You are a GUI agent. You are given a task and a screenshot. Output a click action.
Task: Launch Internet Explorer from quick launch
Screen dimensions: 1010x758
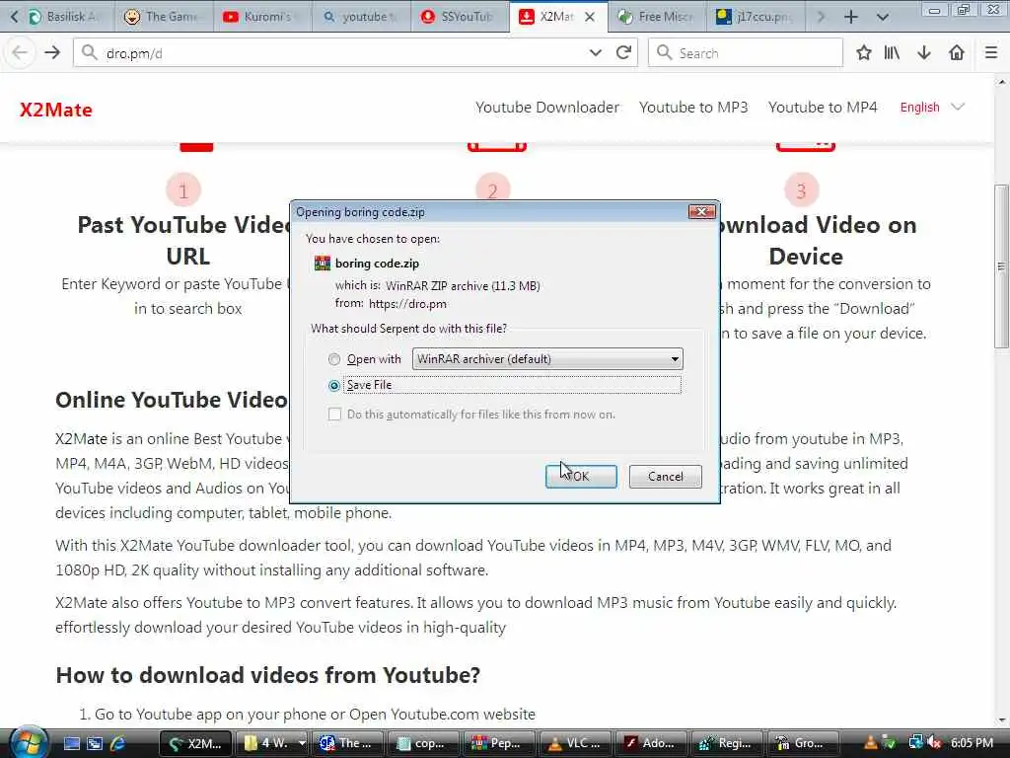118,744
